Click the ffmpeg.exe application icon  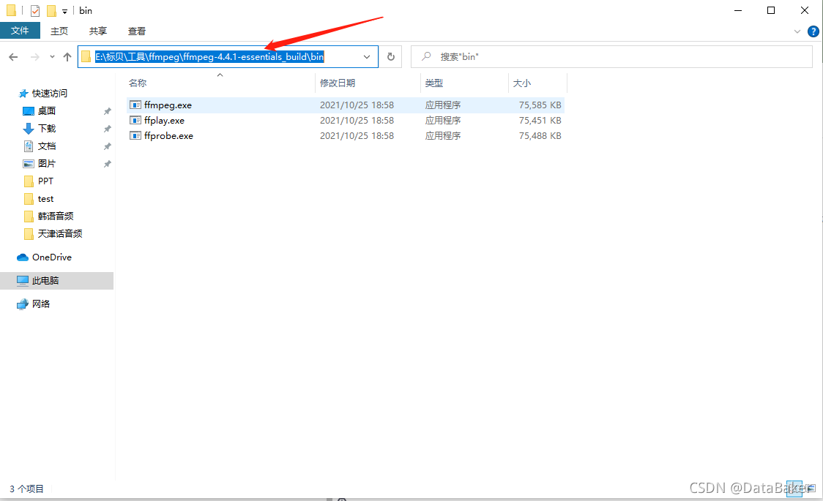pos(135,105)
